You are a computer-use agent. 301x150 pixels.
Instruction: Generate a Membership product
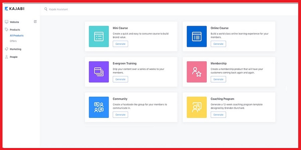218,79
